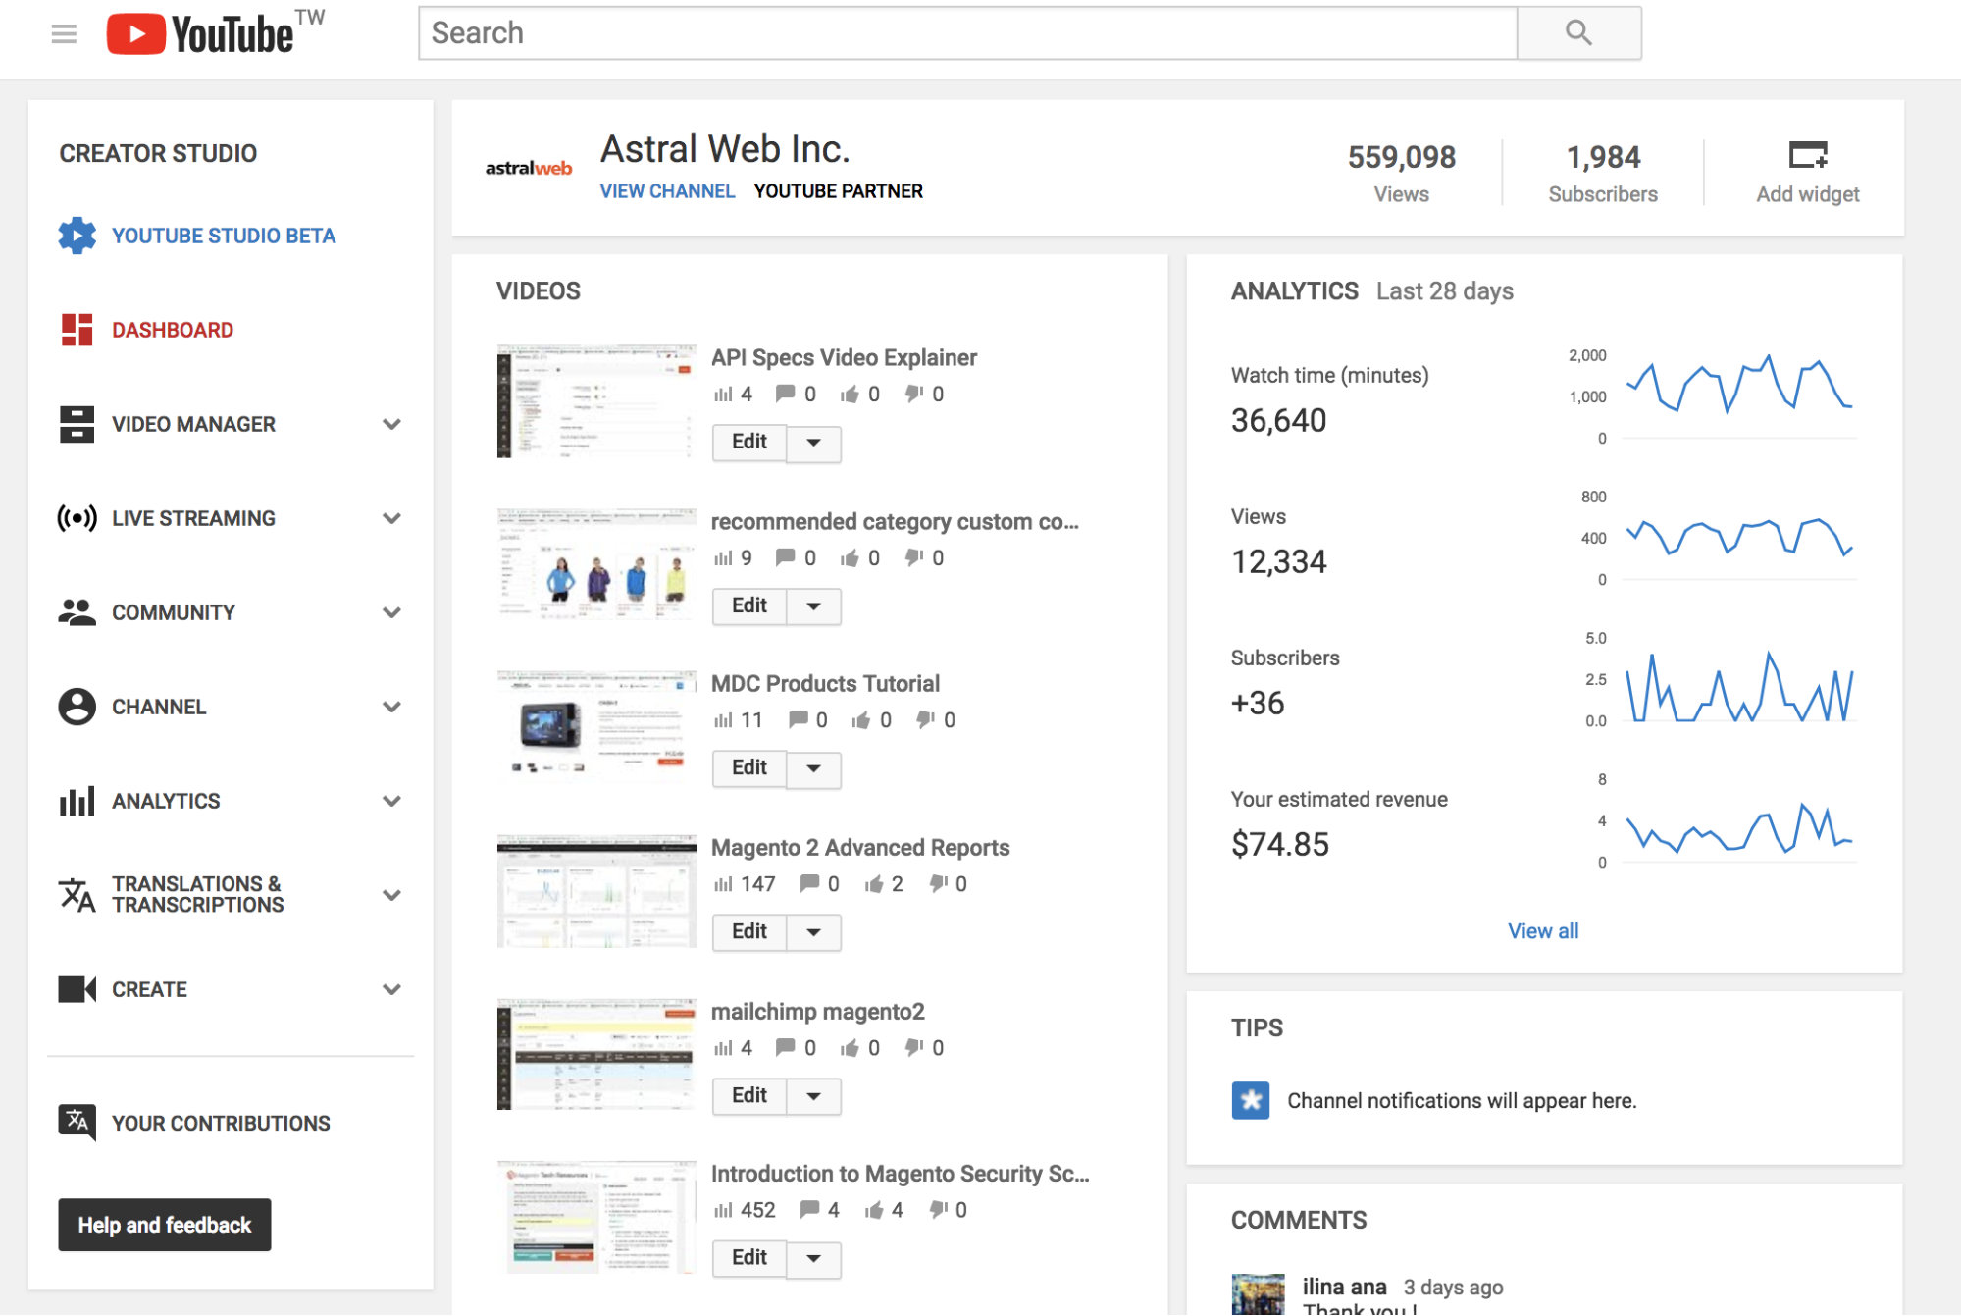Click the View Channel link
The image size is (1961, 1316).
point(667,191)
